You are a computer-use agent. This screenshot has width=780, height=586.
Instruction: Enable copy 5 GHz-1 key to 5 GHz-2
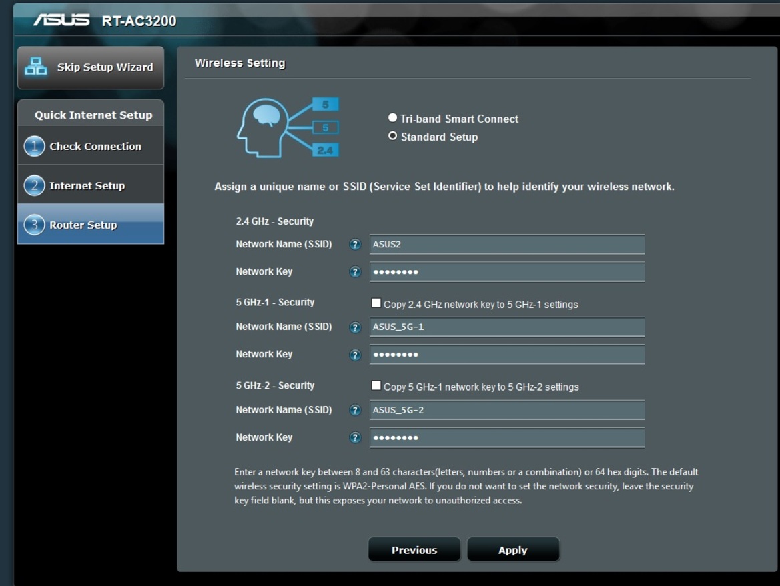click(376, 386)
